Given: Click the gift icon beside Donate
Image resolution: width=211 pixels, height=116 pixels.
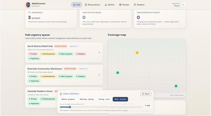Looking at the screenshot, I should coord(120,5).
